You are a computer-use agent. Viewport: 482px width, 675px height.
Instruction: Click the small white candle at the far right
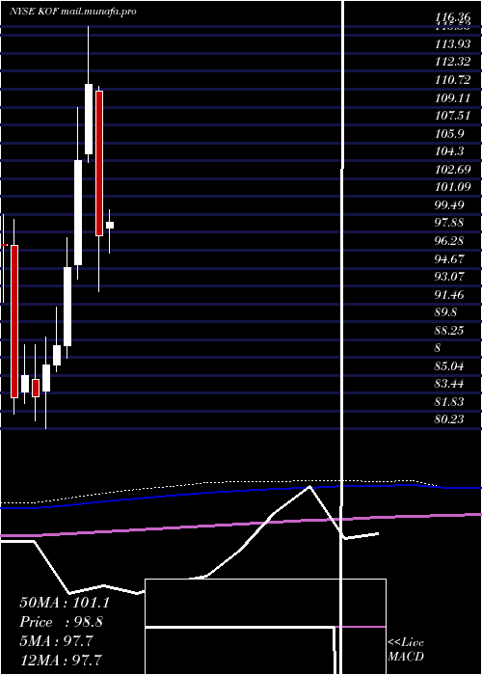tap(110, 225)
